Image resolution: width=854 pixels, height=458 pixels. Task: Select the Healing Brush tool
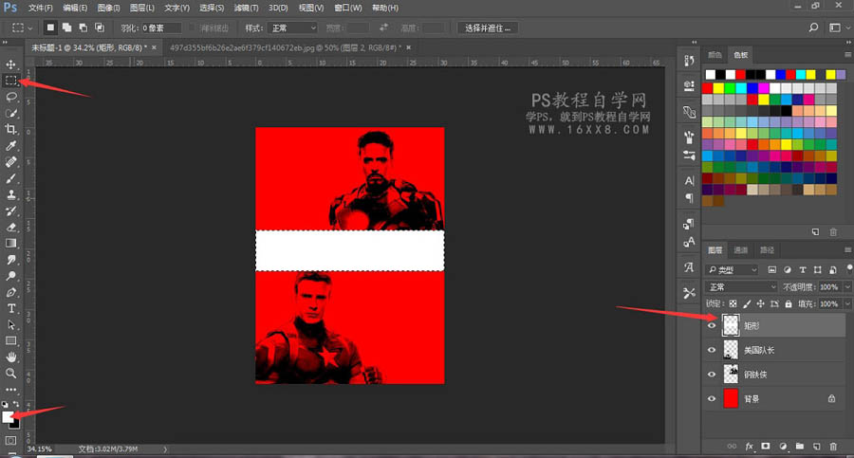tap(10, 162)
